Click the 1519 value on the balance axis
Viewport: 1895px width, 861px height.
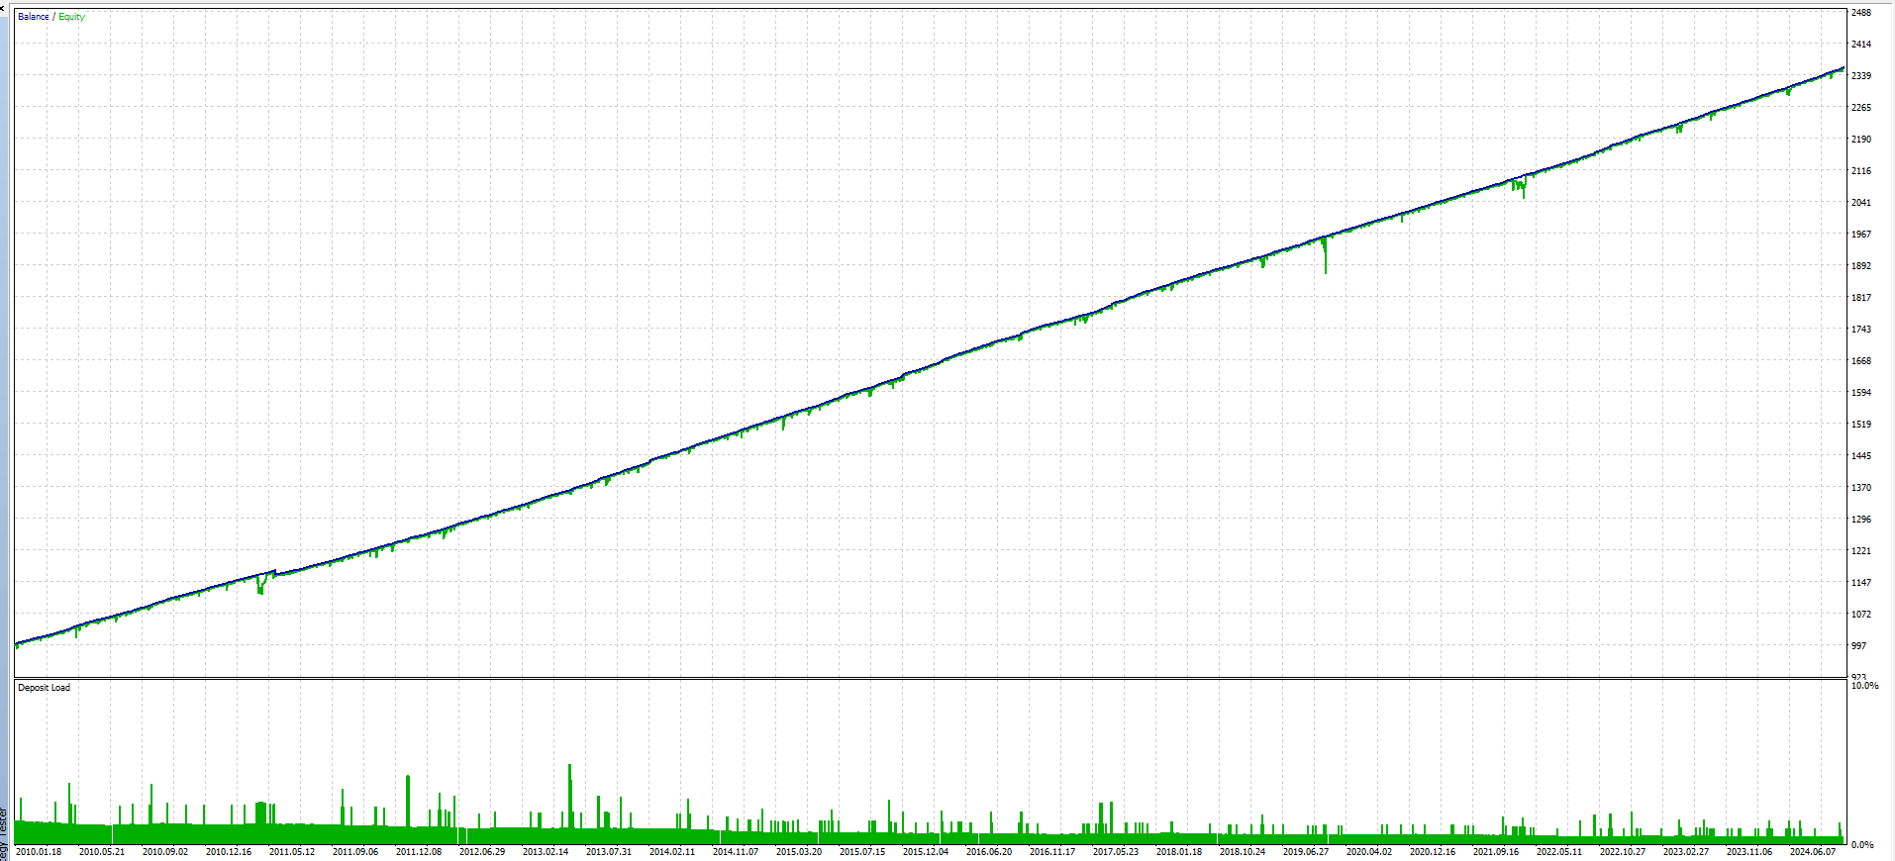pos(1861,425)
